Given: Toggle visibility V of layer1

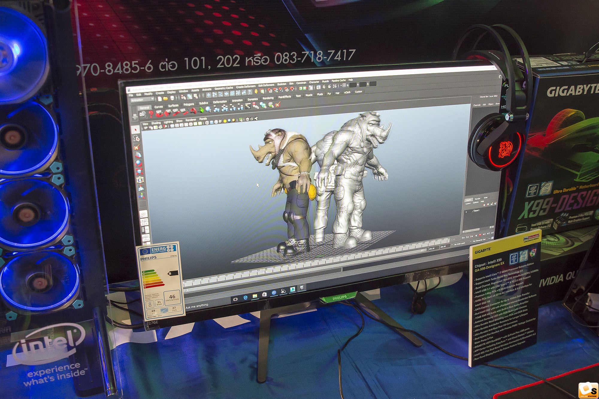Looking at the screenshot, I should 466,212.
